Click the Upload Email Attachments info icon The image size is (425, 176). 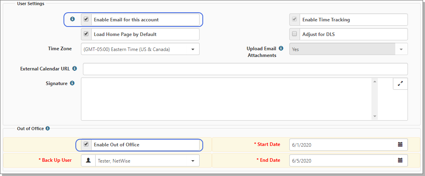(x=281, y=49)
